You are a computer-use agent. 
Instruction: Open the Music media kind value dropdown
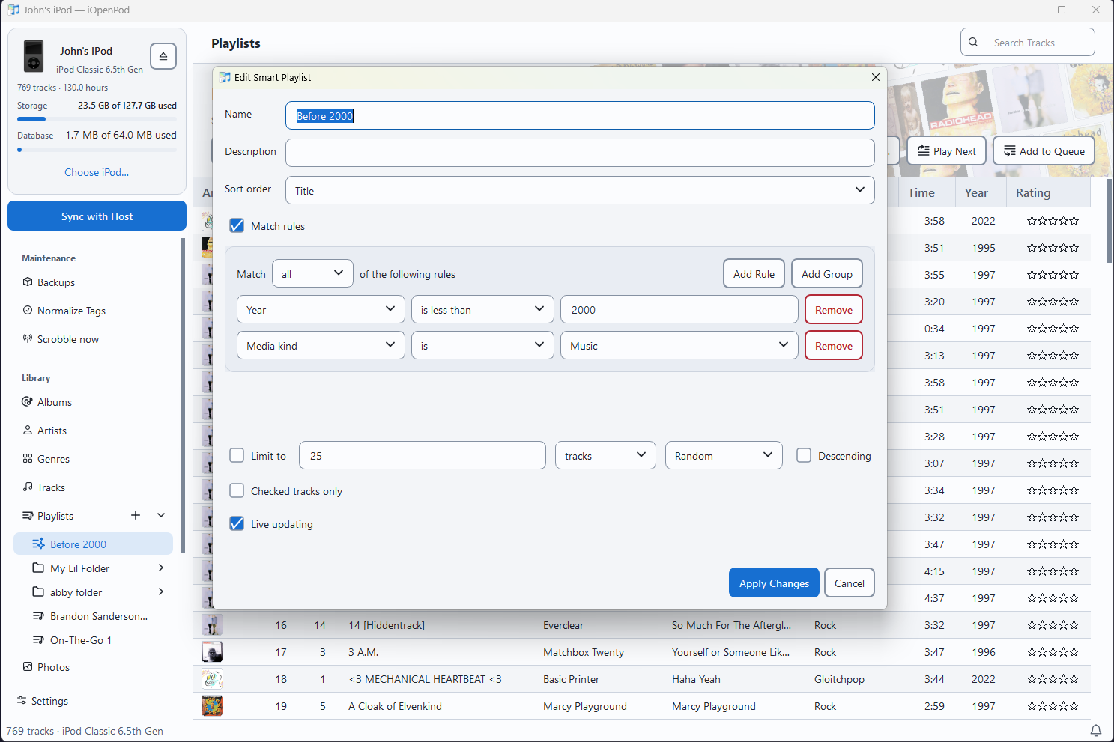point(679,345)
